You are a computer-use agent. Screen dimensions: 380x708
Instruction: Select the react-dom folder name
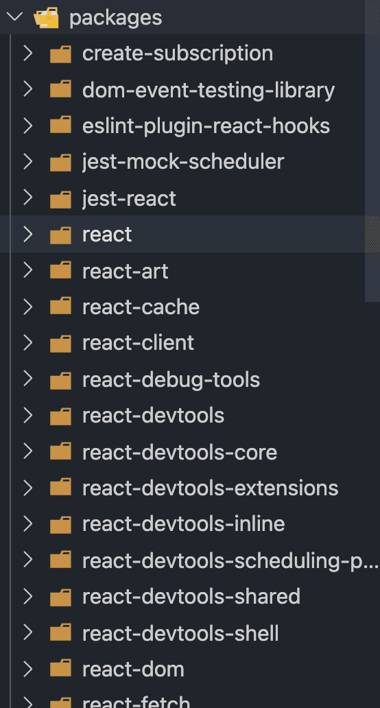click(133, 670)
